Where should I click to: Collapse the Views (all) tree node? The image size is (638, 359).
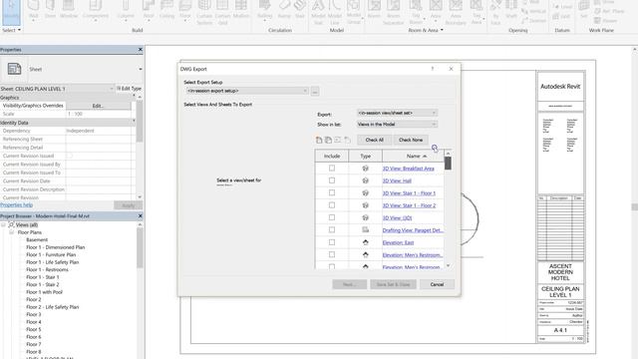[4, 224]
